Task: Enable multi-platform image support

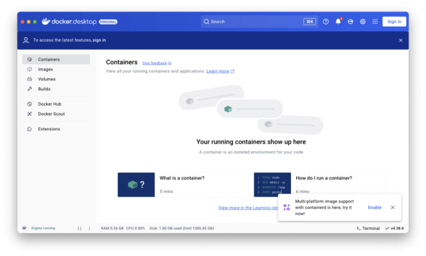Action: point(375,207)
